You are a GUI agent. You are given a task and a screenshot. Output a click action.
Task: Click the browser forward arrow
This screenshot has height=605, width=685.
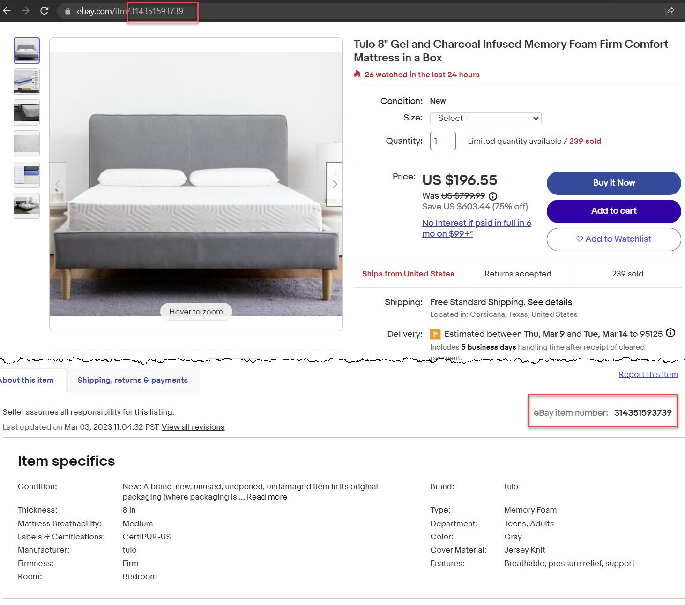pos(25,11)
